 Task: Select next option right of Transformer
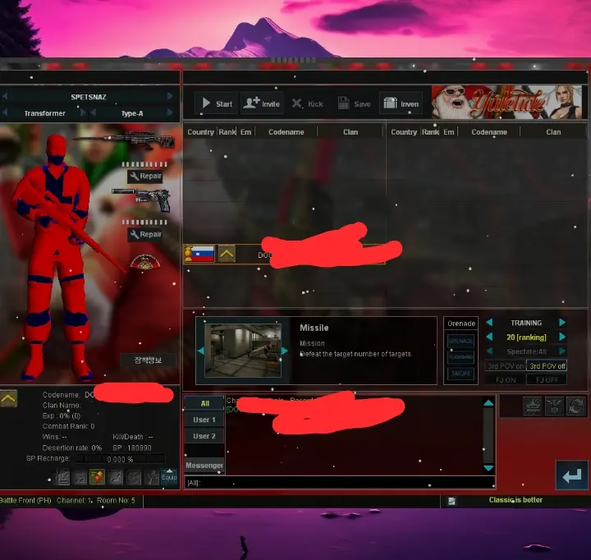click(83, 112)
